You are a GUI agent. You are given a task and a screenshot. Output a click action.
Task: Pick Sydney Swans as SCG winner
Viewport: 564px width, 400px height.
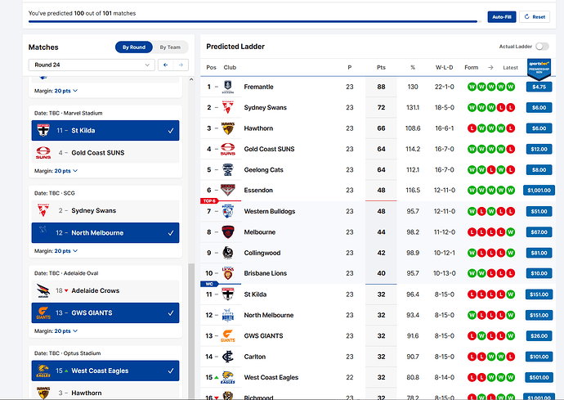[x=105, y=210]
